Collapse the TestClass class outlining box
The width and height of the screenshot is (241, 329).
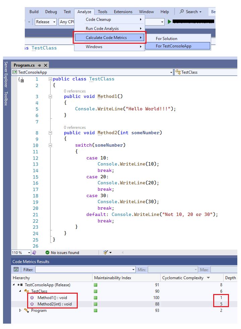tap(50, 79)
